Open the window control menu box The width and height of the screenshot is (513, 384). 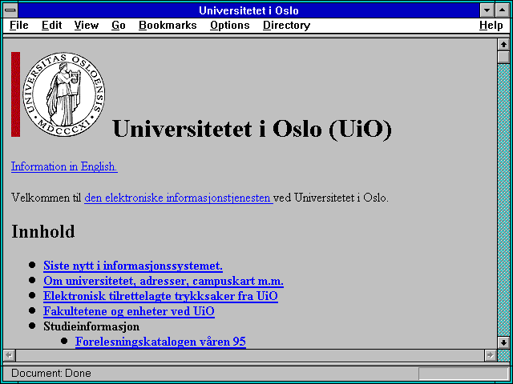pos(10,10)
